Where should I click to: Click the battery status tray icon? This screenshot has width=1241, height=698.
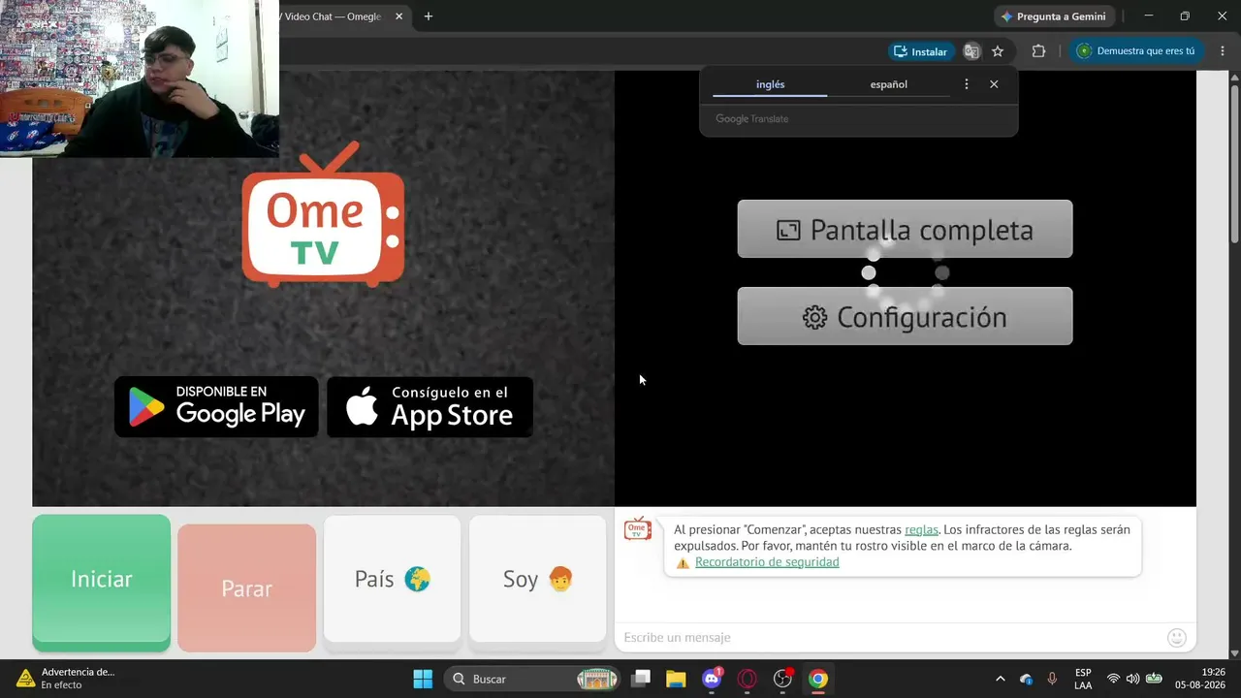pyautogui.click(x=1154, y=679)
